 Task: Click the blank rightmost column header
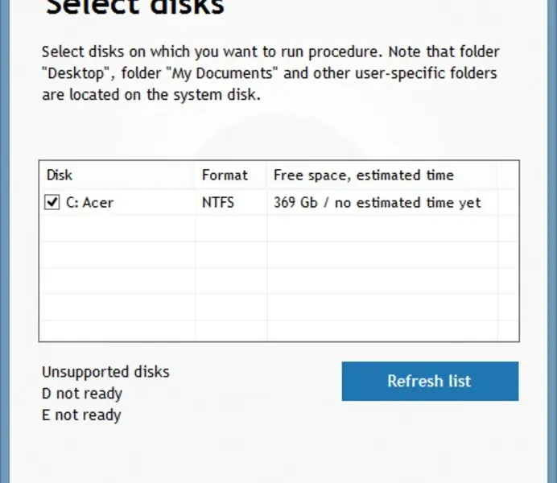(508, 175)
